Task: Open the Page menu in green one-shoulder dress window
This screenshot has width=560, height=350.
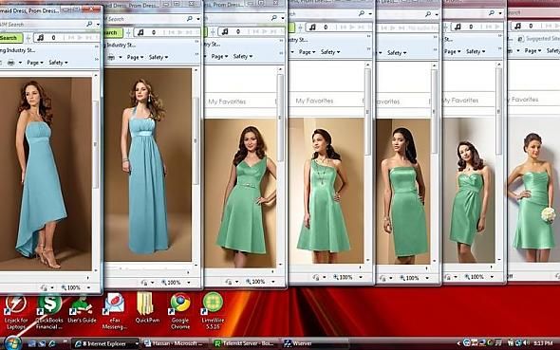Action: 307,52
